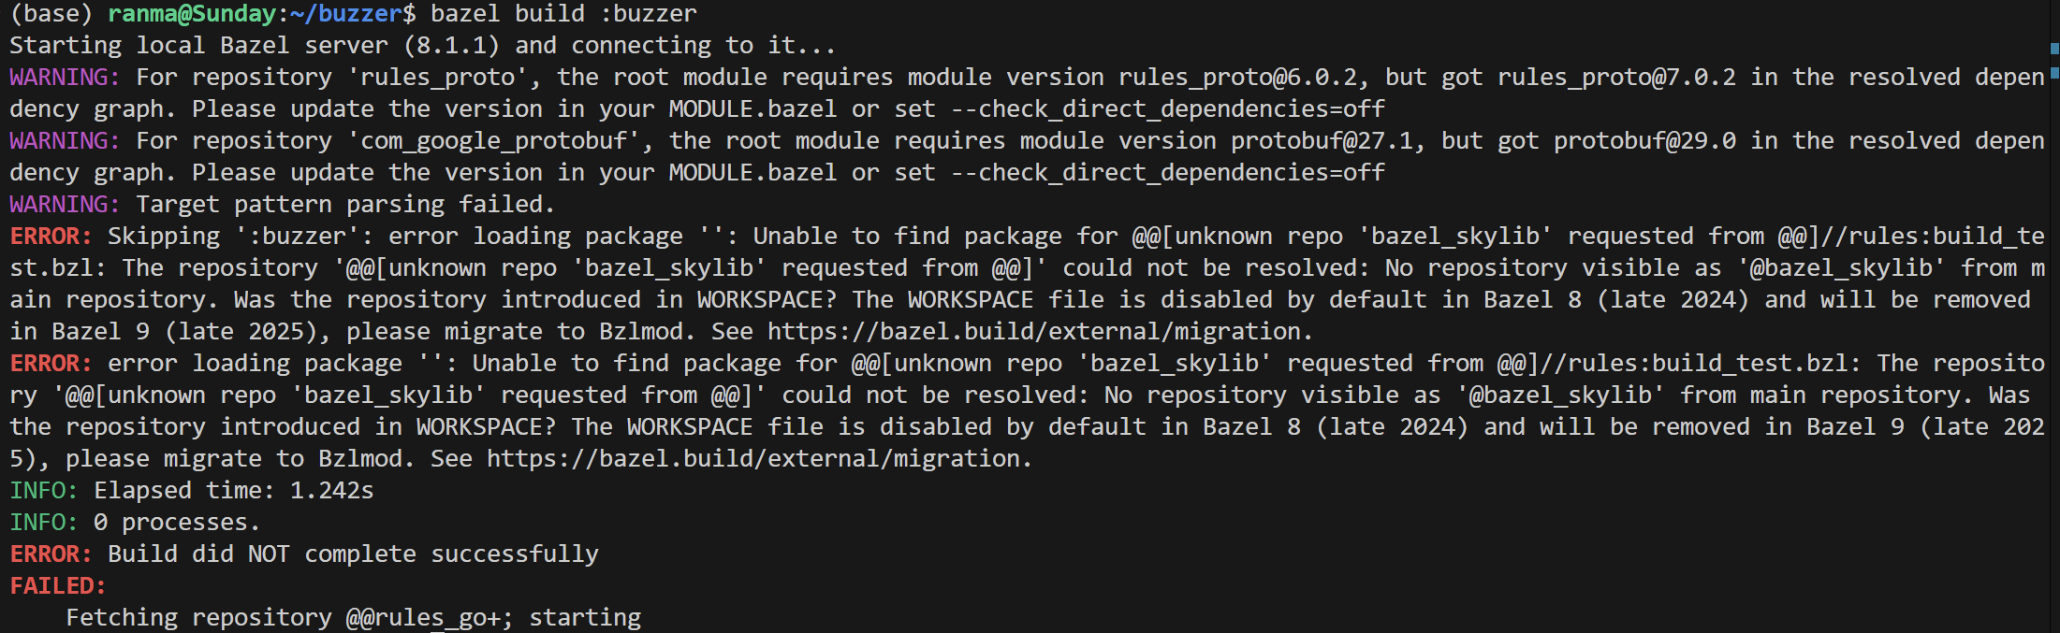Click the 'Elapsed time: 1.242s' info line
This screenshot has width=2060, height=633.
pos(233,491)
